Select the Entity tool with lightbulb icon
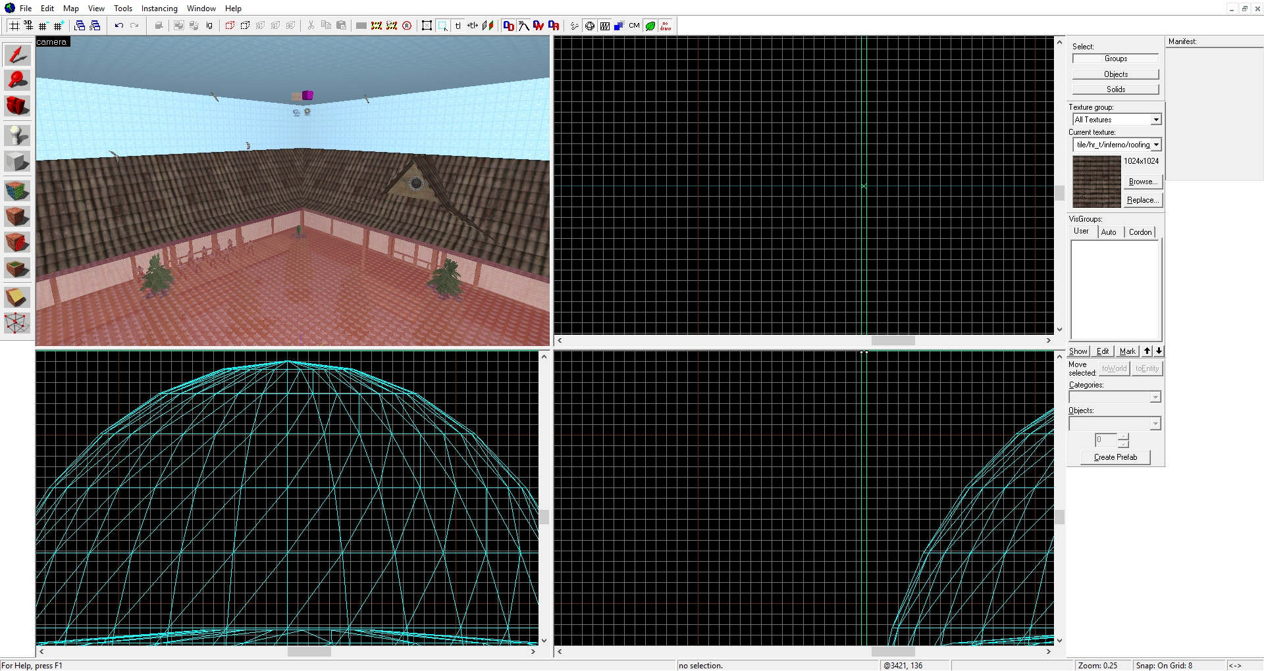 tap(17, 136)
